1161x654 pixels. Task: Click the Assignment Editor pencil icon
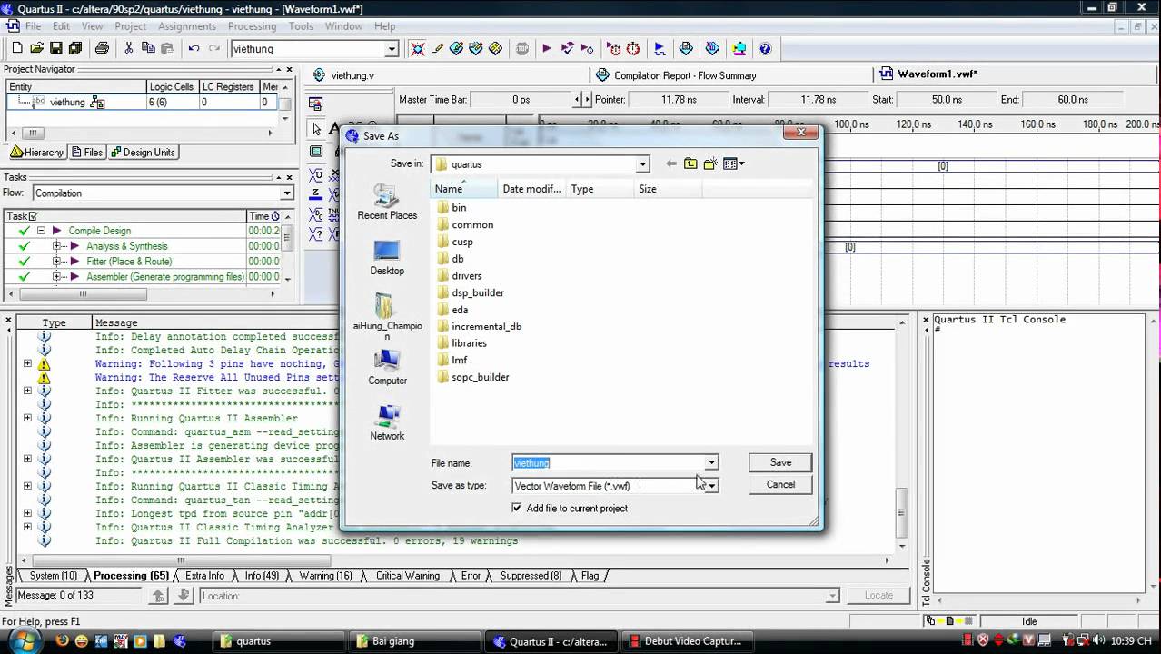pos(437,48)
